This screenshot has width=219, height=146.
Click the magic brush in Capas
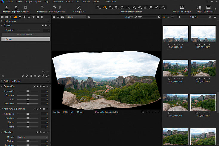pyautogui.click(x=27, y=76)
